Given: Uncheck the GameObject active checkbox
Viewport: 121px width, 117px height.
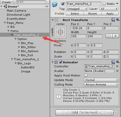Looking at the screenshot, I should tap(63, 4).
